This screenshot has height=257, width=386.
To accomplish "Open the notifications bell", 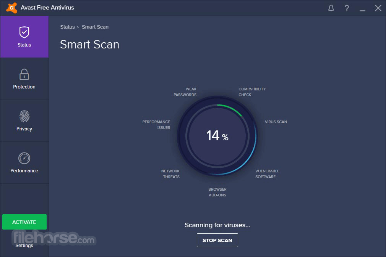I will (331, 8).
